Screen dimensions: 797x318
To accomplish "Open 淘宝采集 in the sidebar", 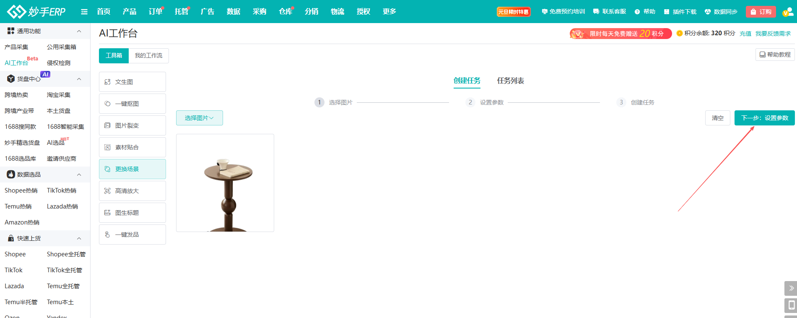I will click(59, 95).
